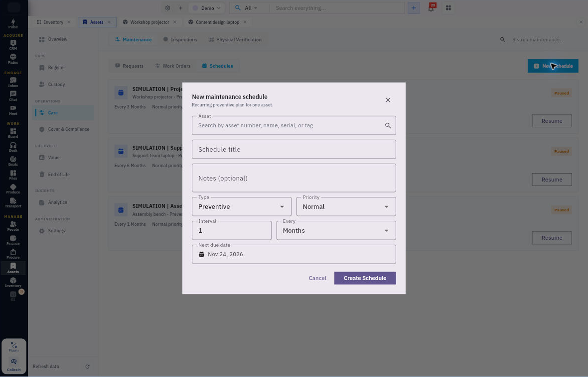Resume the Assembly bench schedule

pos(552,238)
